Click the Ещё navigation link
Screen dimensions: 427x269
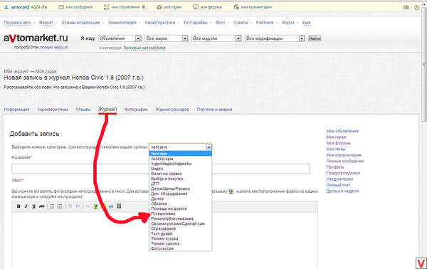pyautogui.click(x=306, y=23)
